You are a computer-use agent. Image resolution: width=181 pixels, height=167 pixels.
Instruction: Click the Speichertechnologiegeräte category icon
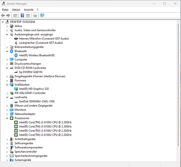pos(12,156)
